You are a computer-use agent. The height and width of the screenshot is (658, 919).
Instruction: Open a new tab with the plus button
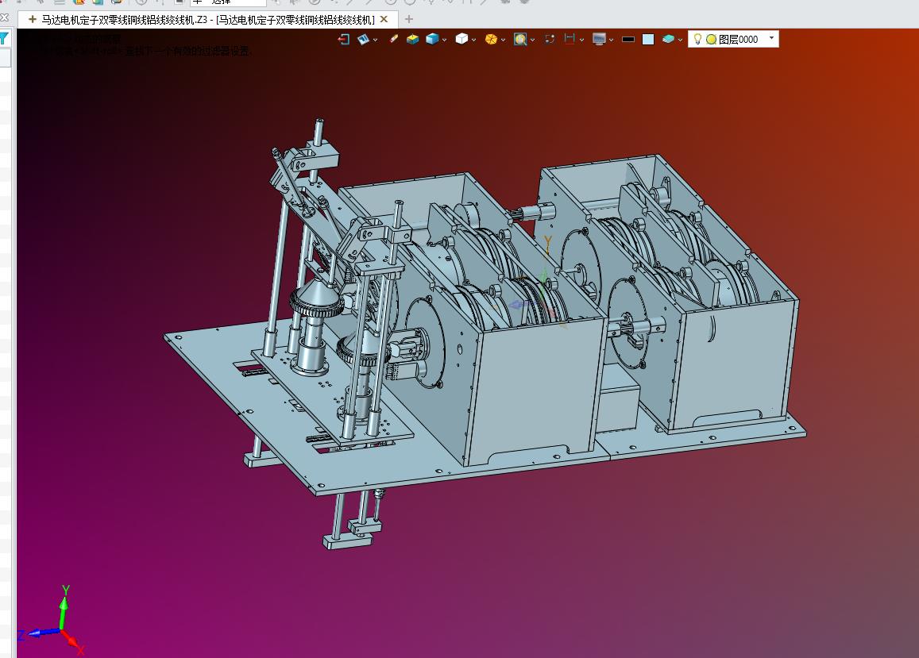409,19
